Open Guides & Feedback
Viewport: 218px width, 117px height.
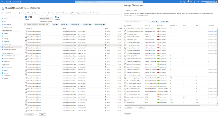(93, 13)
